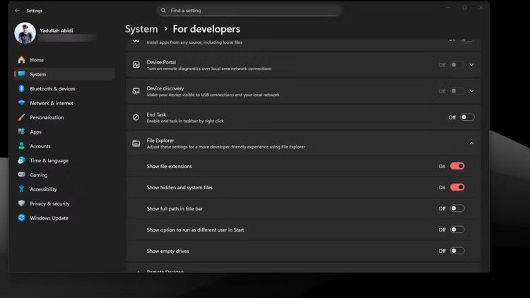Image resolution: width=530 pixels, height=298 pixels.
Task: Expand the Device discovery chevron
Action: [471, 91]
